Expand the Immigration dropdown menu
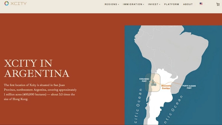This screenshot has width=222, height=125. coord(133,4)
